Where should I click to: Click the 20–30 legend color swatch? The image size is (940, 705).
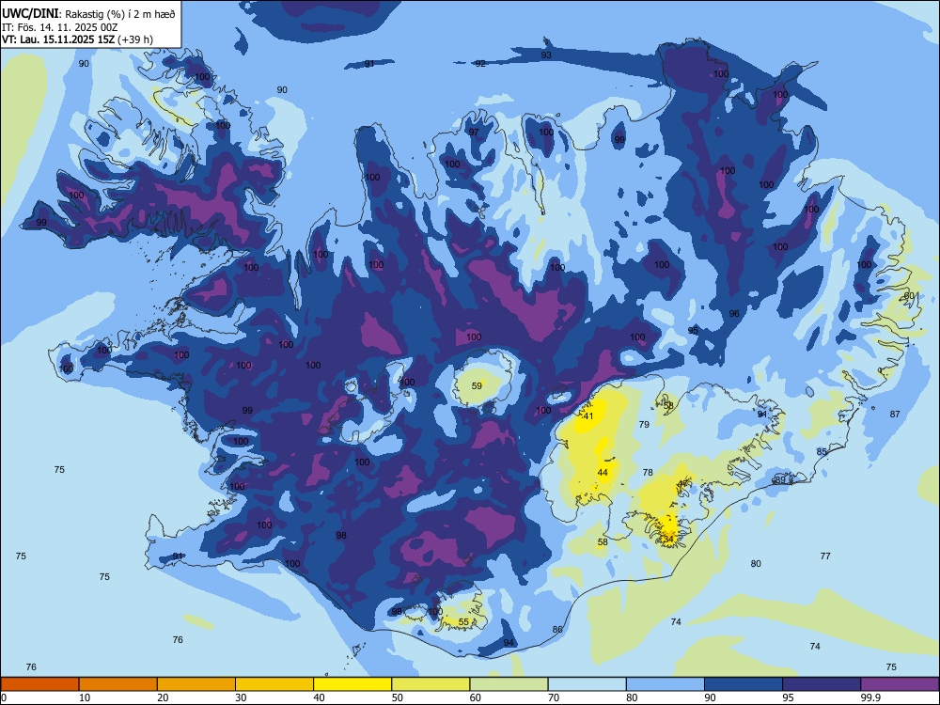tap(196, 684)
